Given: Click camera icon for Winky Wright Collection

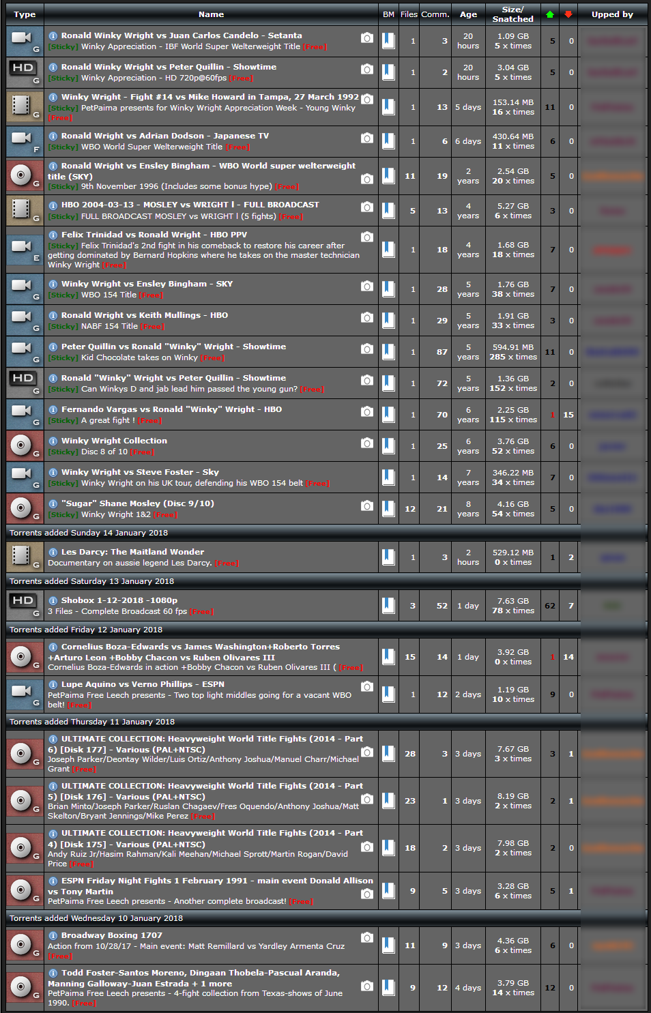Looking at the screenshot, I should pyautogui.click(x=367, y=443).
